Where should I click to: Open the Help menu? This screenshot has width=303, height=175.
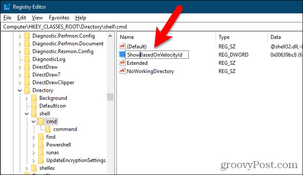[x=81, y=18]
